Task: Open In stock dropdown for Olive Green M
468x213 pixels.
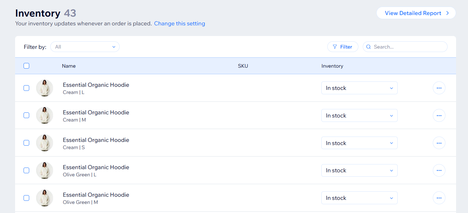Action: tap(359, 198)
